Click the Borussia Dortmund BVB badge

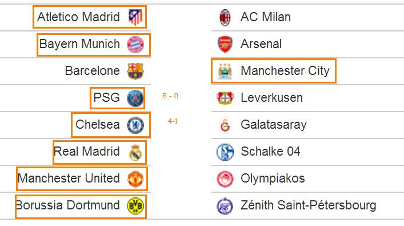coord(135,205)
